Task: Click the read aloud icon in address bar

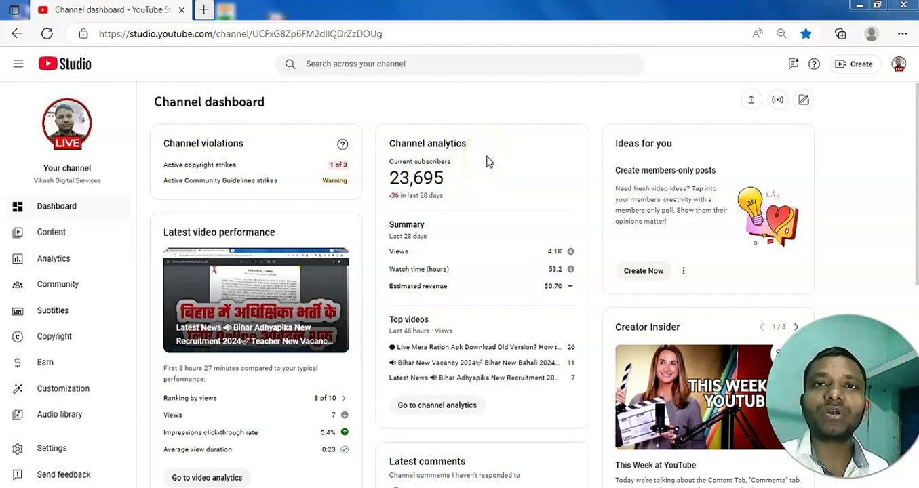Action: tap(758, 33)
